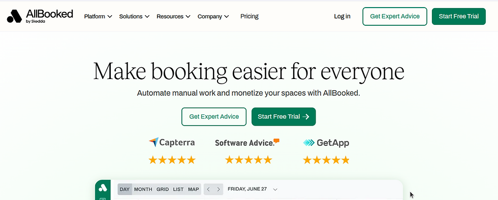498x200 pixels.
Task: Select the GRID view tab
Action: [163, 189]
